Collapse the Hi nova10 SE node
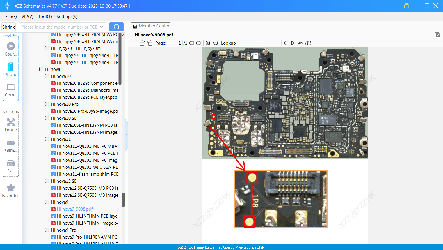 click(x=47, y=118)
